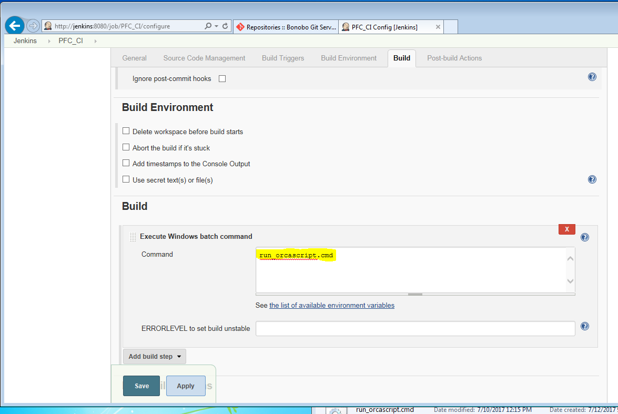The image size is (618, 414).
Task: Enable Delete workspace before build starts
Action: click(126, 131)
